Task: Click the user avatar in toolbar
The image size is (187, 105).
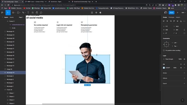Action: pyautogui.click(x=166, y=13)
